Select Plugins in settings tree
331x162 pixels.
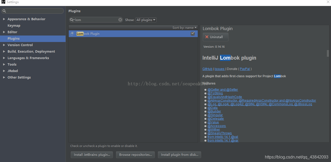[14, 39]
